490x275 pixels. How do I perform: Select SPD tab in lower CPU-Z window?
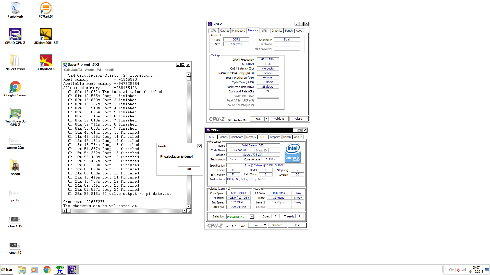(x=263, y=137)
